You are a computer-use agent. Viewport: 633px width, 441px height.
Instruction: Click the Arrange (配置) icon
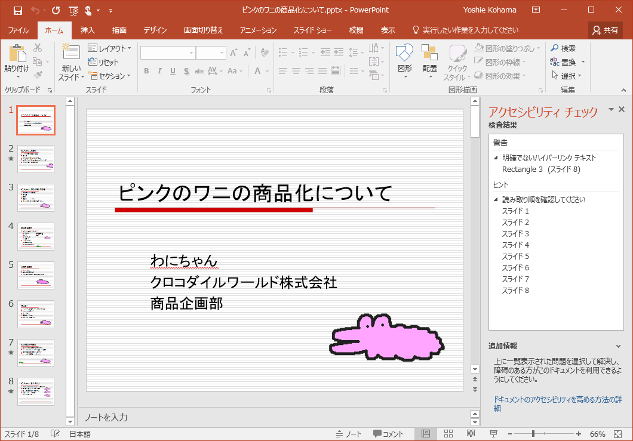(x=429, y=55)
